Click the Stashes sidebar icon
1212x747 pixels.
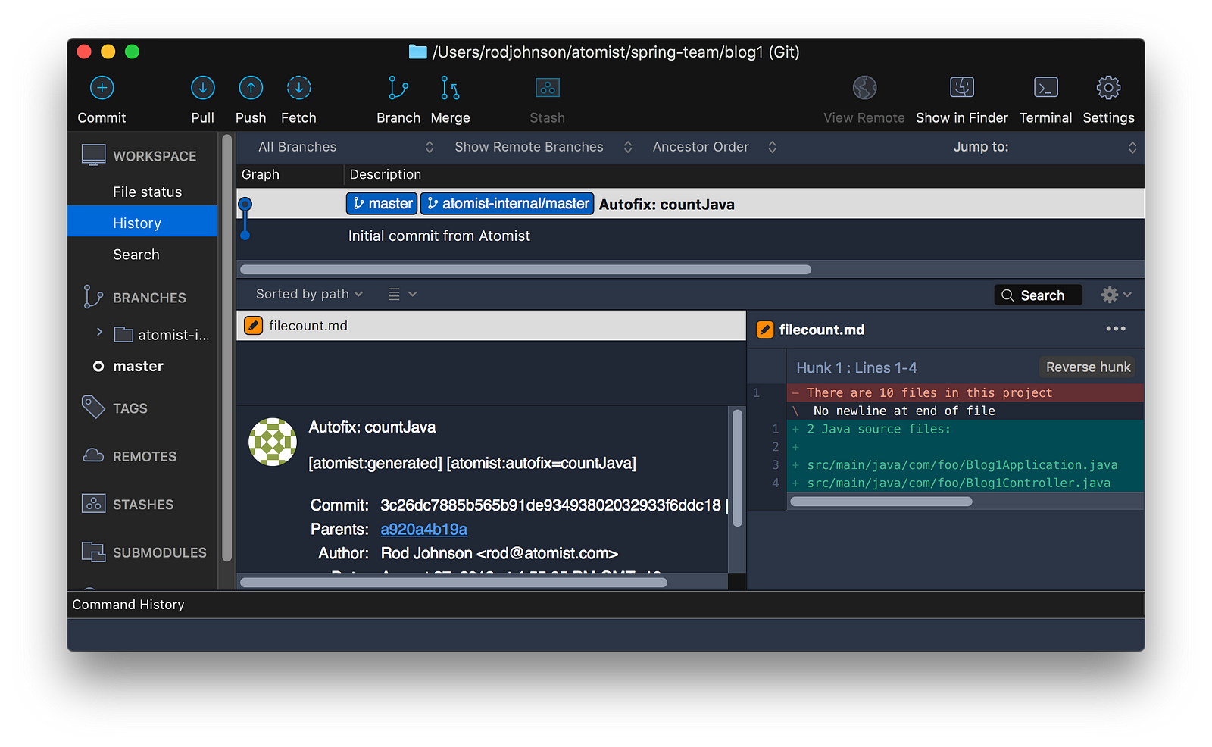click(x=93, y=503)
